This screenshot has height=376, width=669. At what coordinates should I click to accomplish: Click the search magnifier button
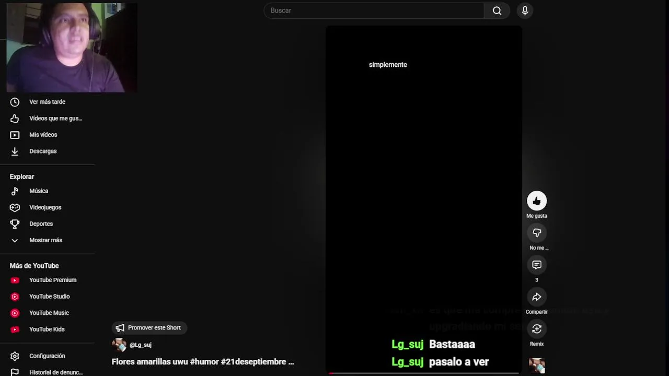pos(497,10)
